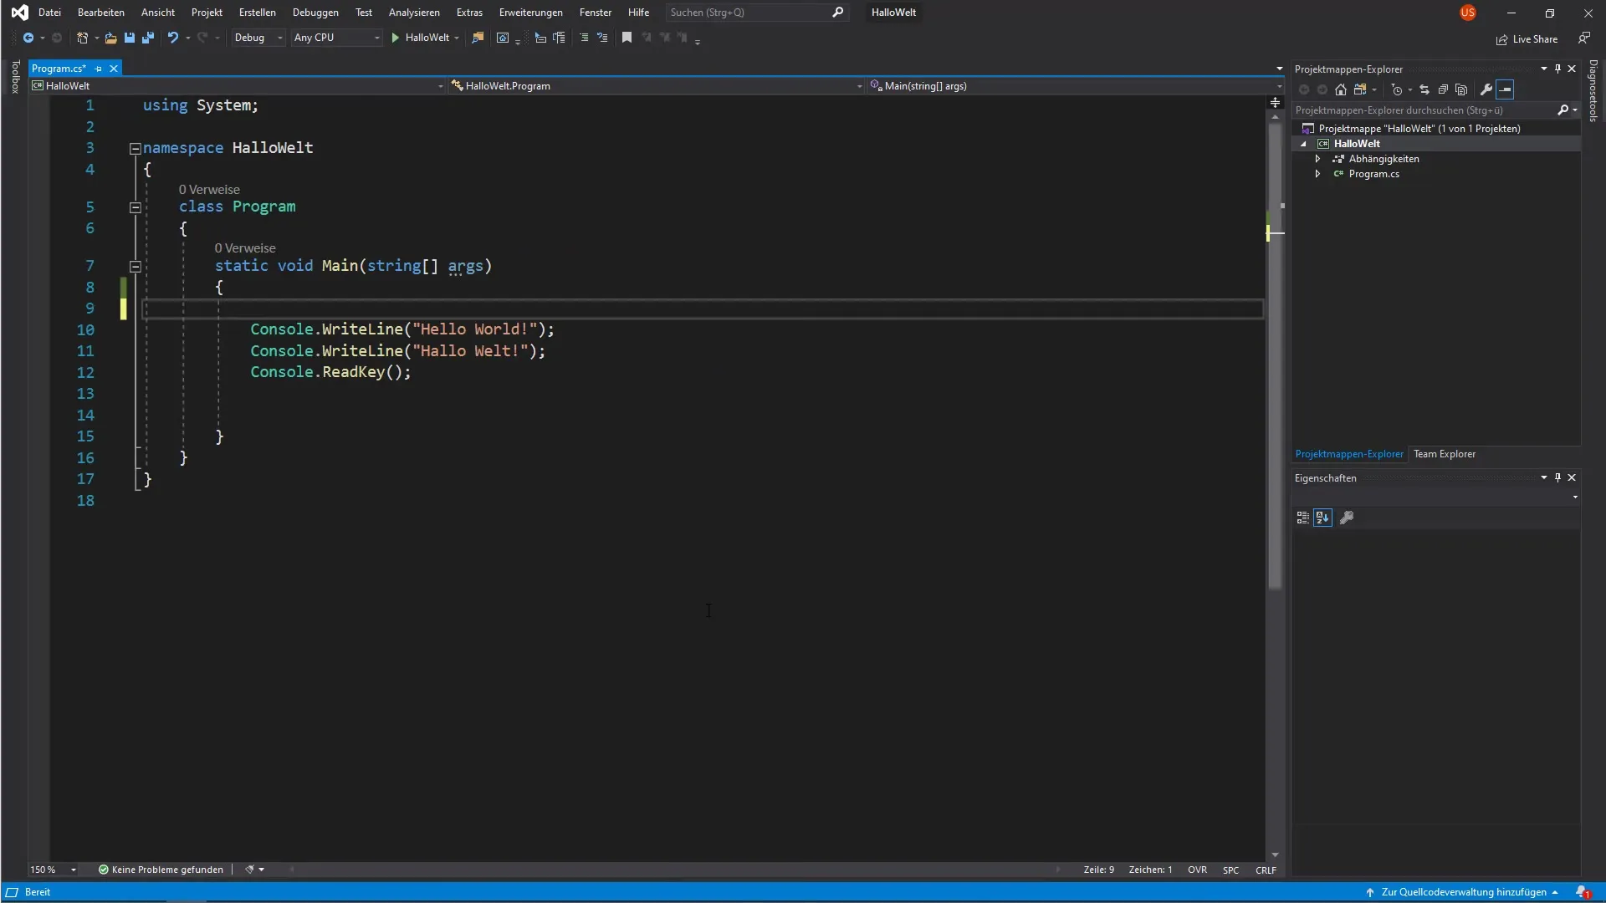Image resolution: width=1606 pixels, height=903 pixels.
Task: Start debugging with the green HalloWelt play button
Action: tap(421, 38)
